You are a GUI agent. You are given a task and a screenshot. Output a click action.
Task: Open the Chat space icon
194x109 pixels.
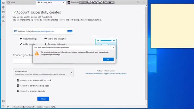[3, 21]
